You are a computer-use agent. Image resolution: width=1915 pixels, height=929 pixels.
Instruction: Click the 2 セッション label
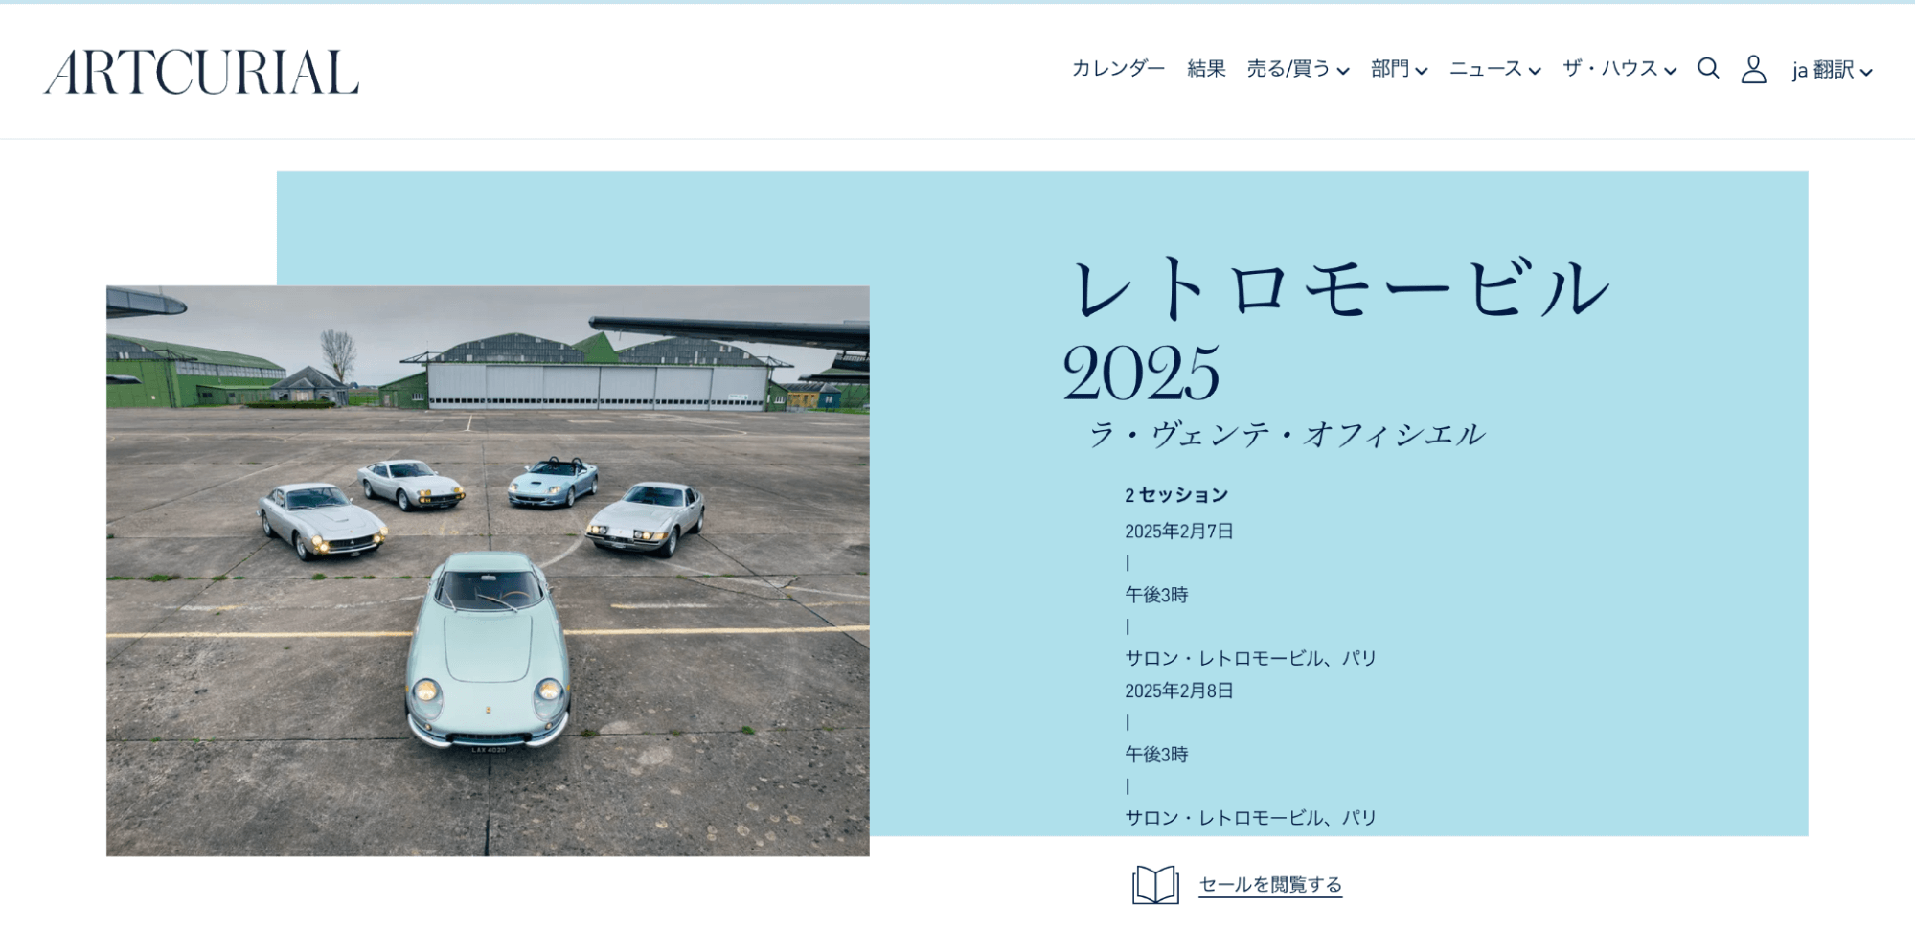pyautogui.click(x=1176, y=495)
